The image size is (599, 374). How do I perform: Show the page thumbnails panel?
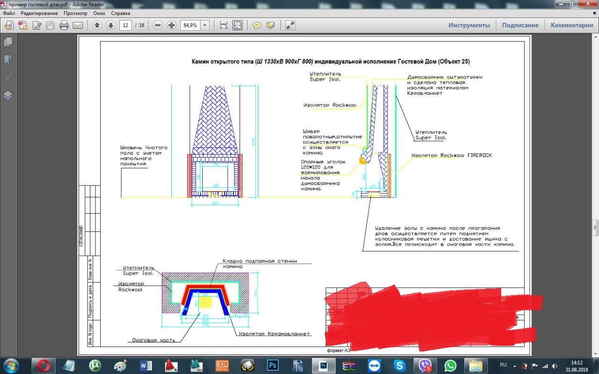tap(7, 42)
